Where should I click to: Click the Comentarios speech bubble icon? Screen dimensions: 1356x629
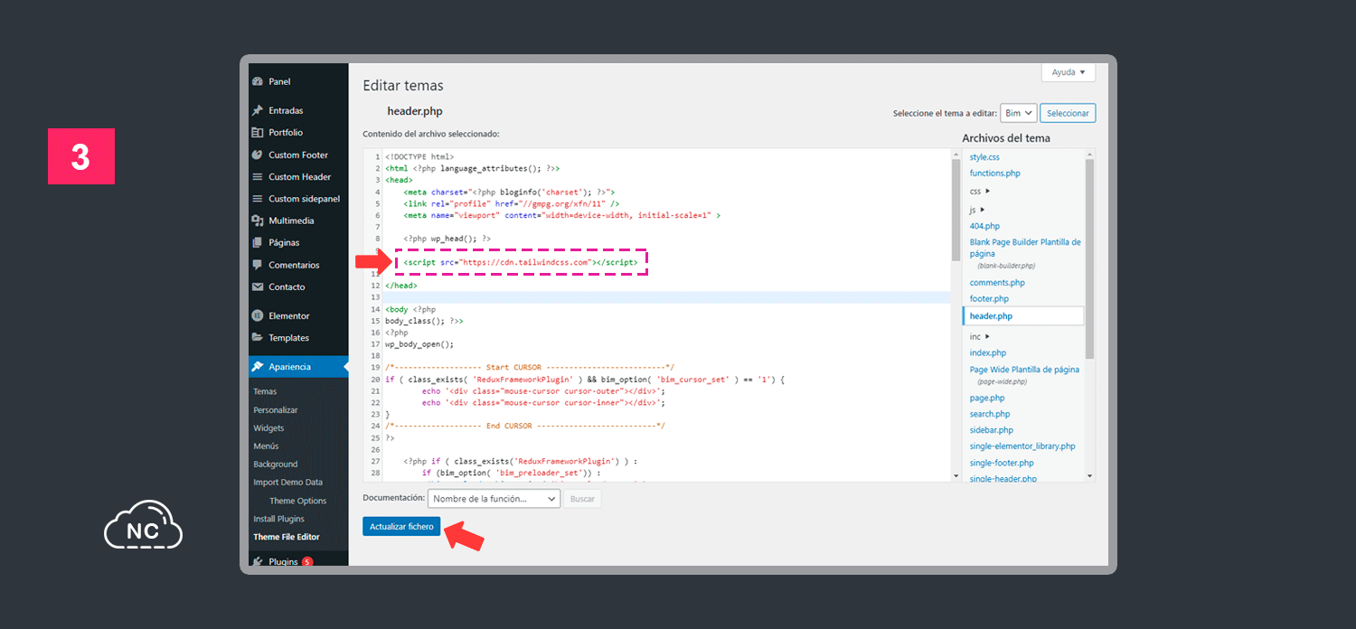[x=258, y=265]
